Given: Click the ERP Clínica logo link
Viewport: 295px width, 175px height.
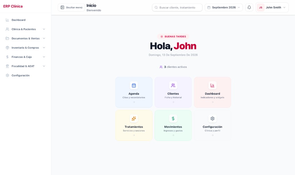Looking at the screenshot, I should (x=13, y=6).
